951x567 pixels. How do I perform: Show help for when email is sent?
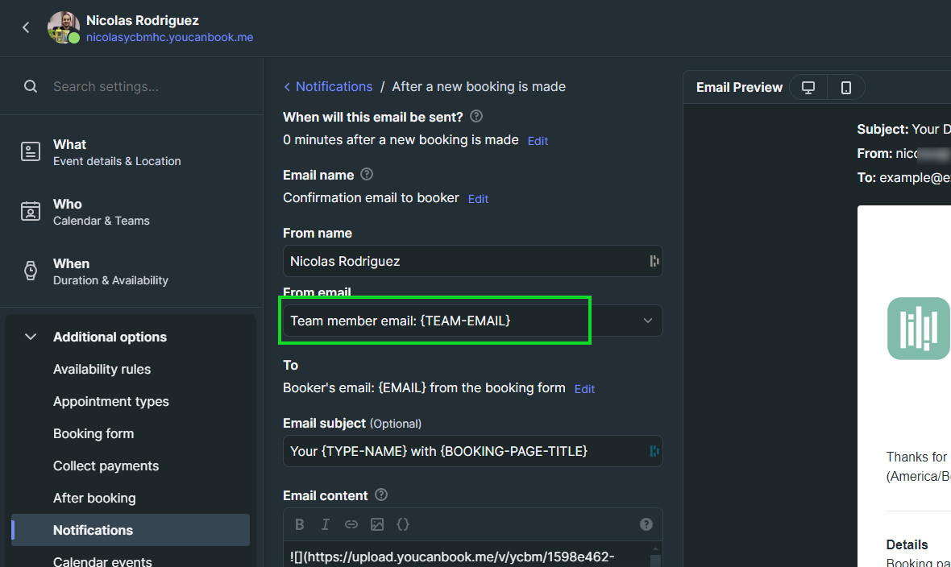click(477, 116)
